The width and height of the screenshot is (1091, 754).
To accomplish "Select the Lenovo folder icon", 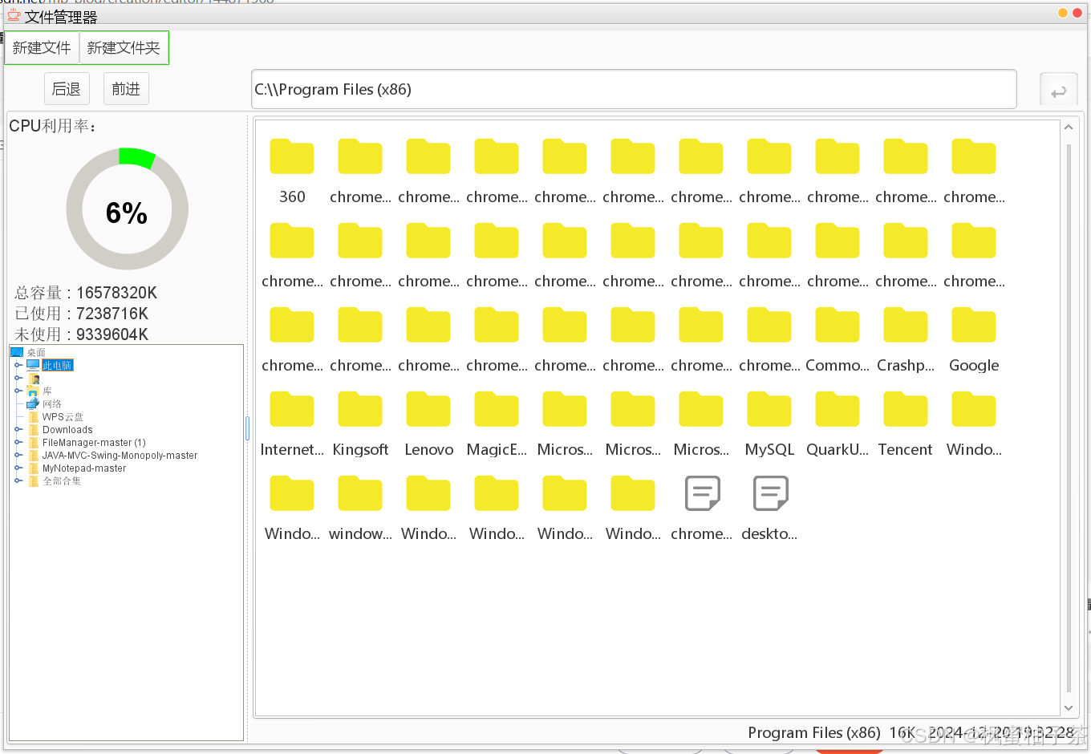I will coord(428,408).
